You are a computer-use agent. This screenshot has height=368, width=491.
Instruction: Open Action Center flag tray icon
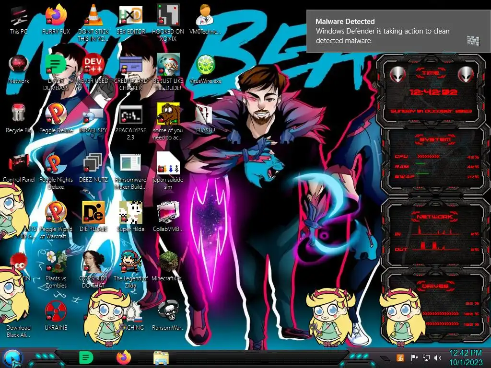pyautogui.click(x=414, y=357)
